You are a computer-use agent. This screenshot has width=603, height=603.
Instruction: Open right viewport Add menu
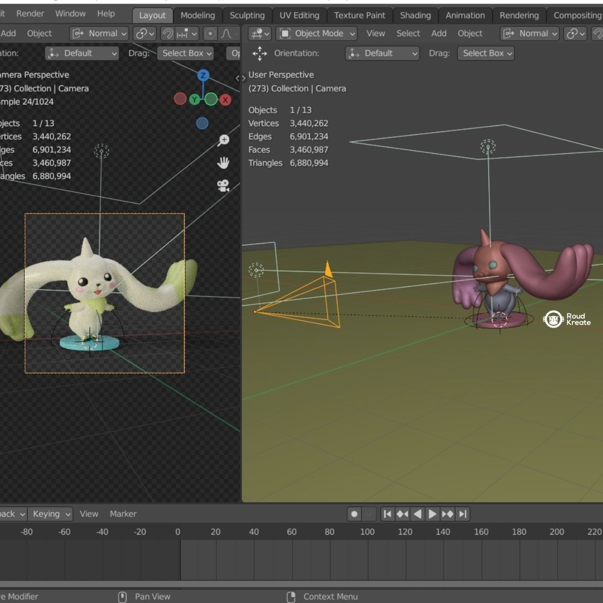click(x=439, y=34)
